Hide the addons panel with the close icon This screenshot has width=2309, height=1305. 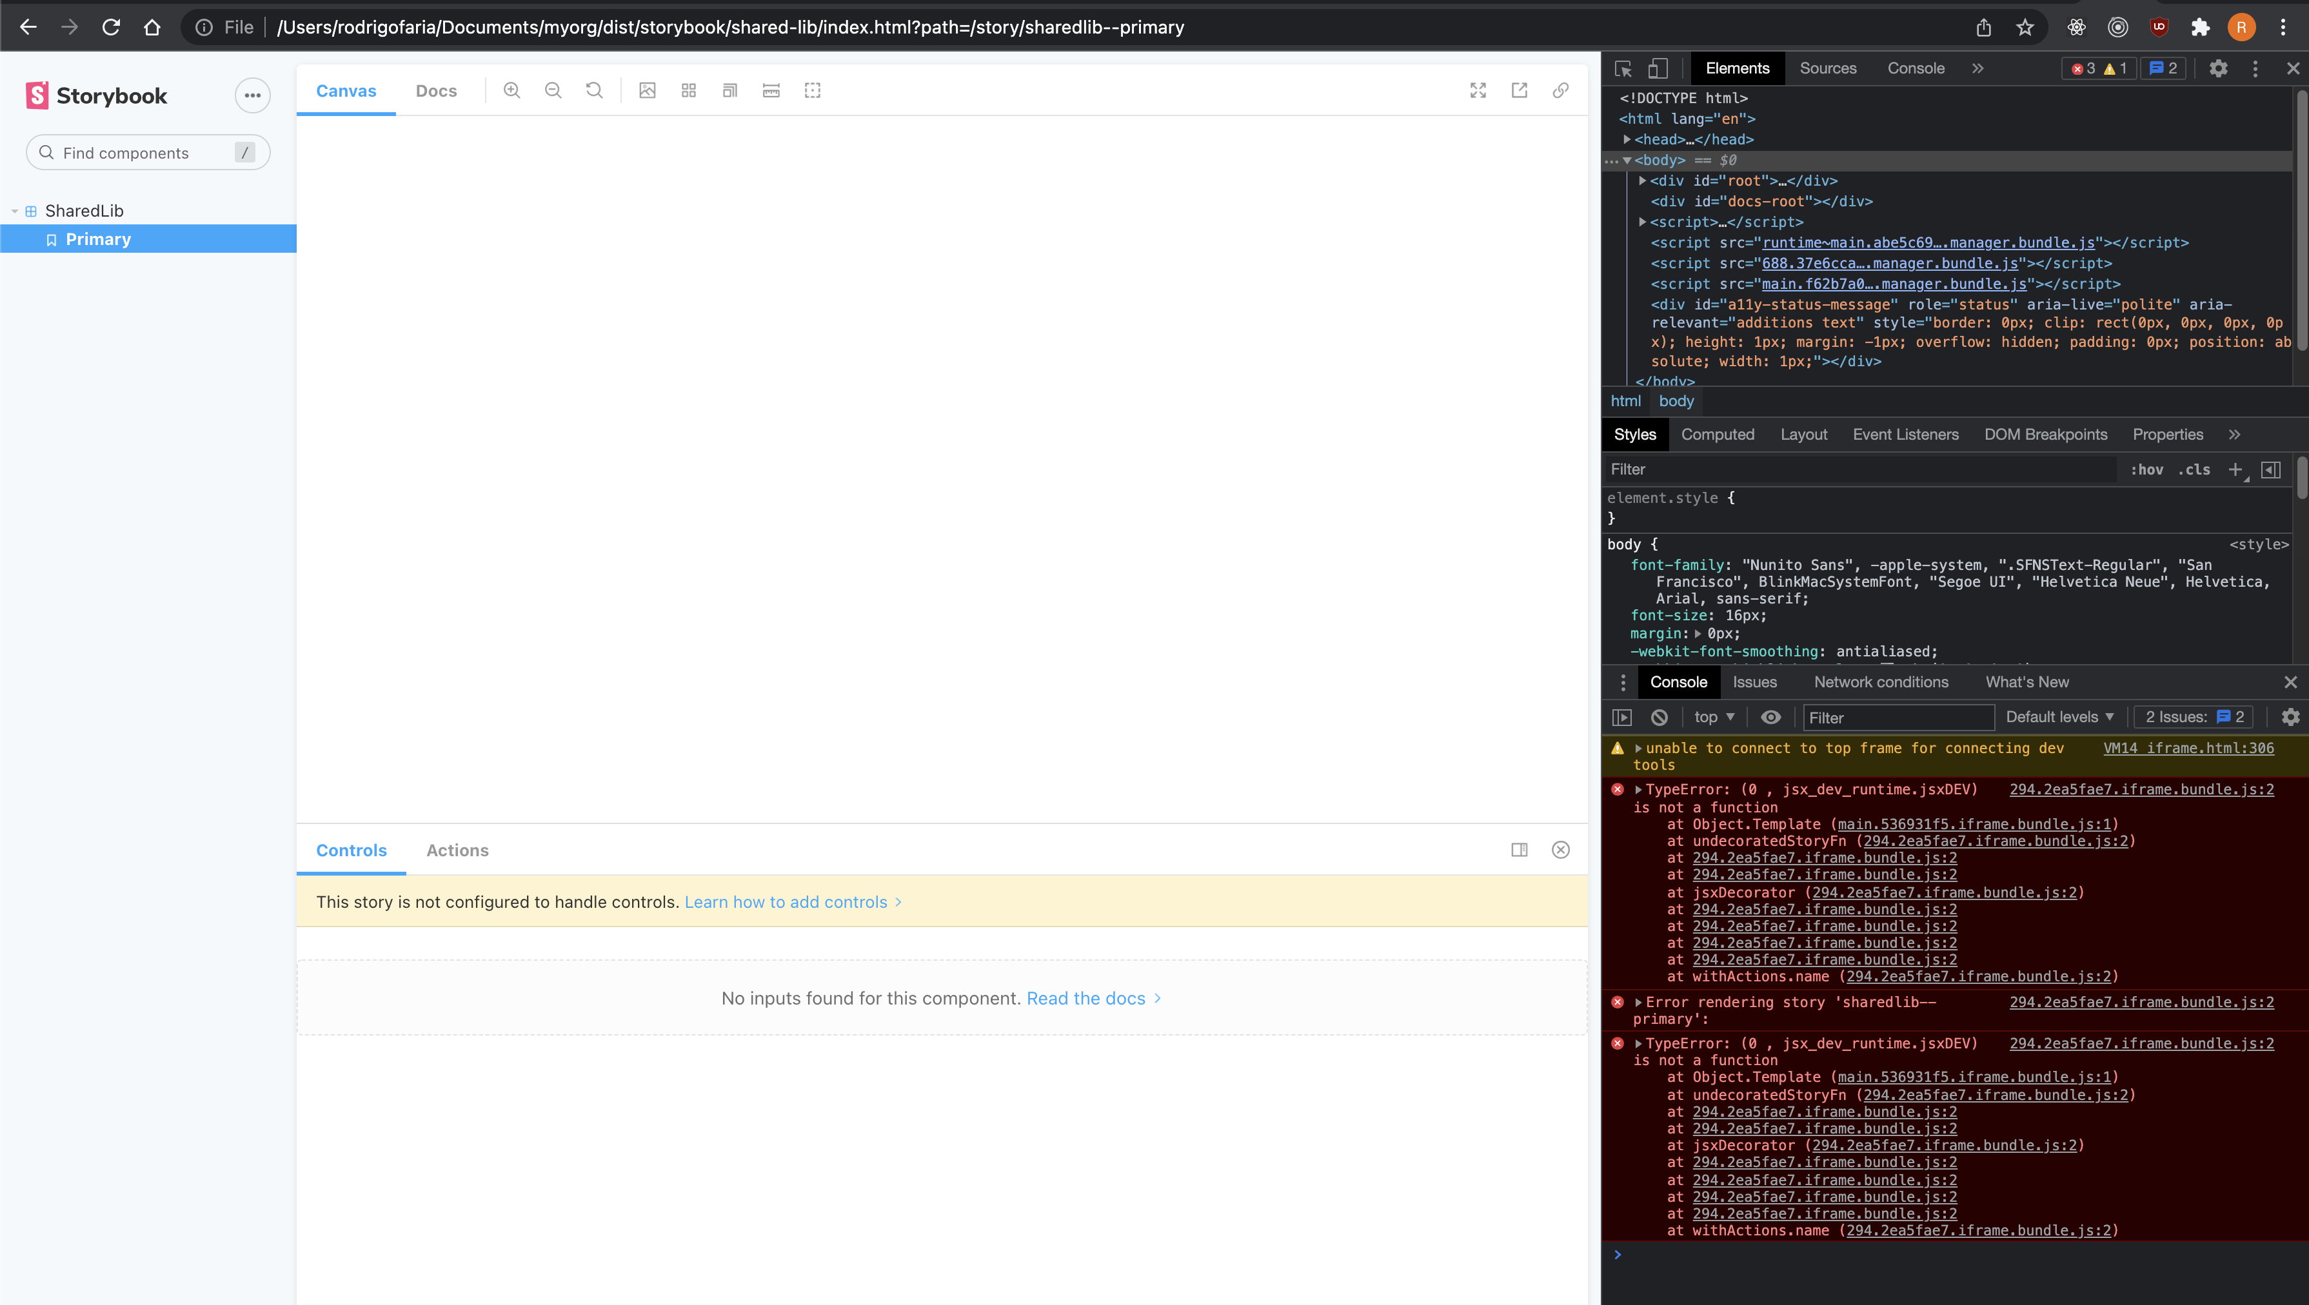coord(1561,850)
